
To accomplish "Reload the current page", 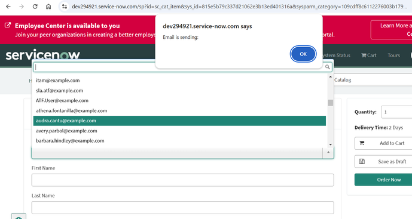I will point(35,7).
